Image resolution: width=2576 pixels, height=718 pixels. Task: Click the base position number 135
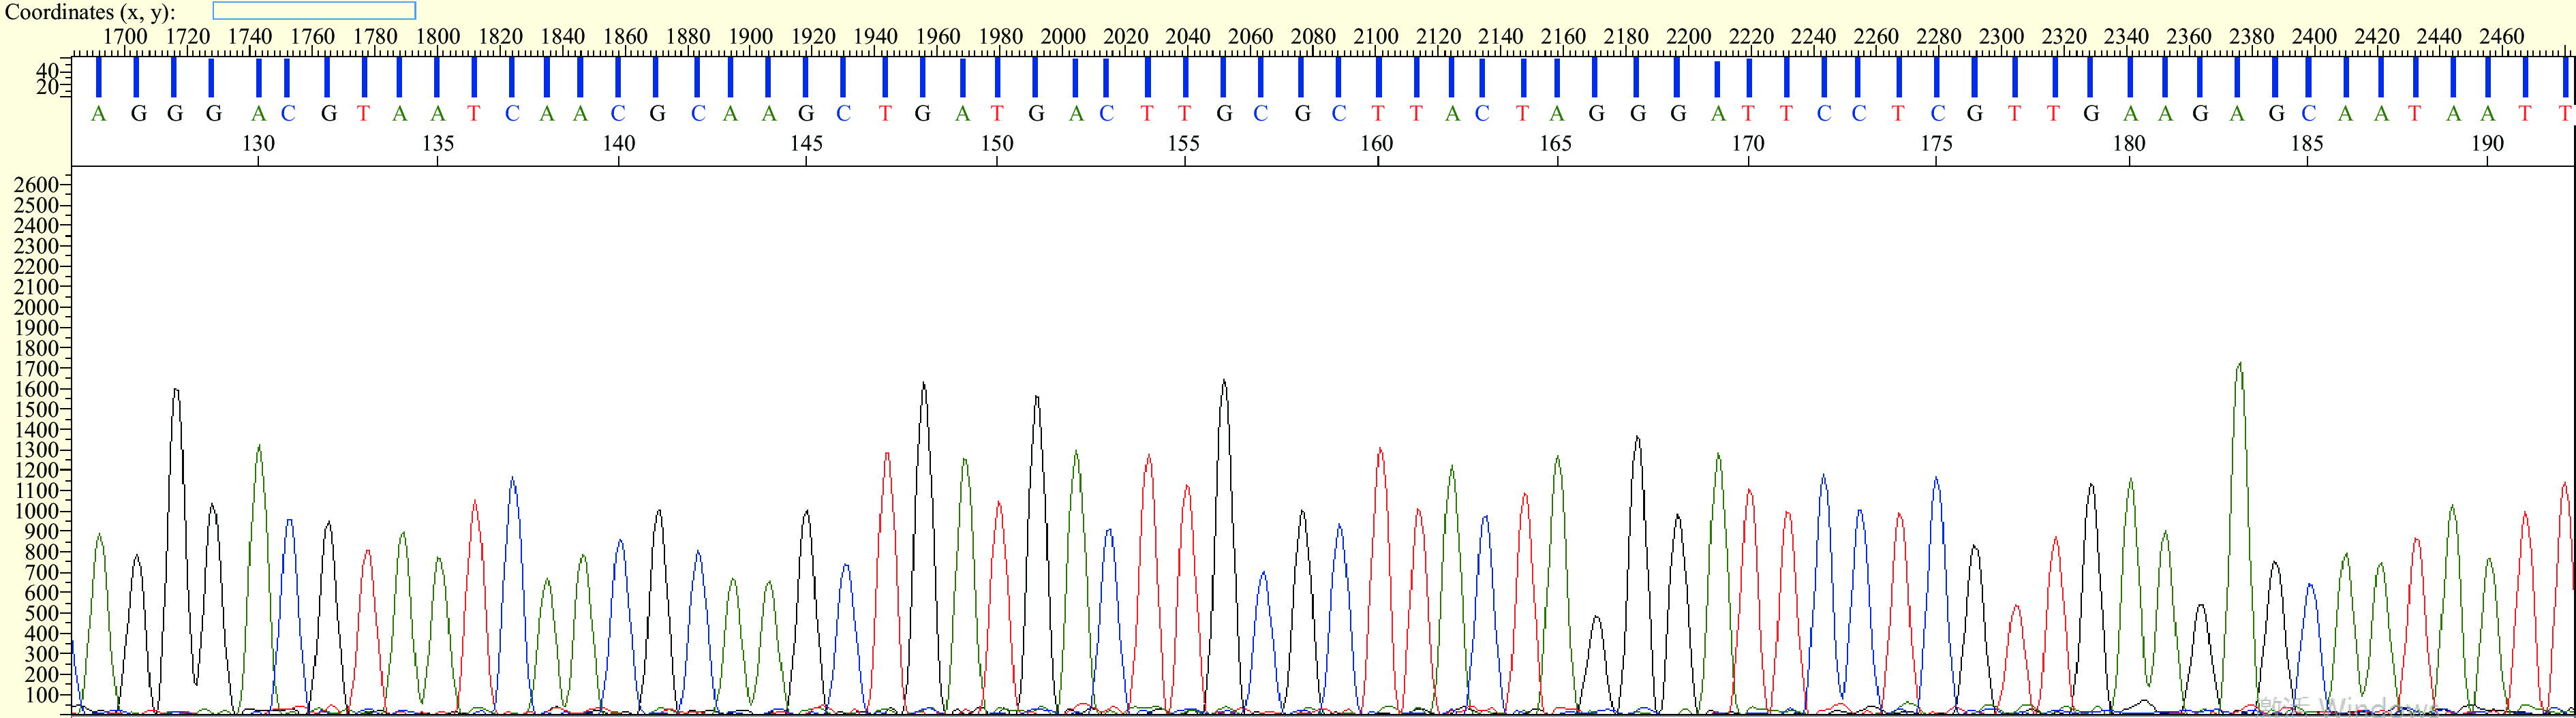point(438,144)
